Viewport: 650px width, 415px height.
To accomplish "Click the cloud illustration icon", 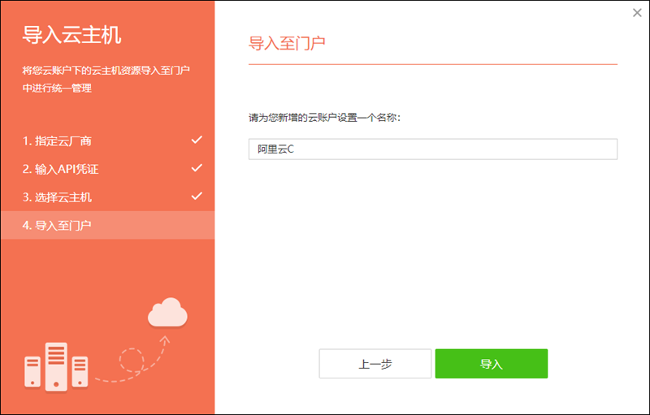I will [167, 312].
